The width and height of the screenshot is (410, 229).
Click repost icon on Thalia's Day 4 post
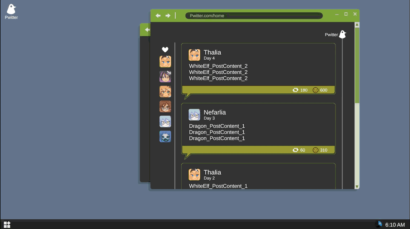coord(295,90)
